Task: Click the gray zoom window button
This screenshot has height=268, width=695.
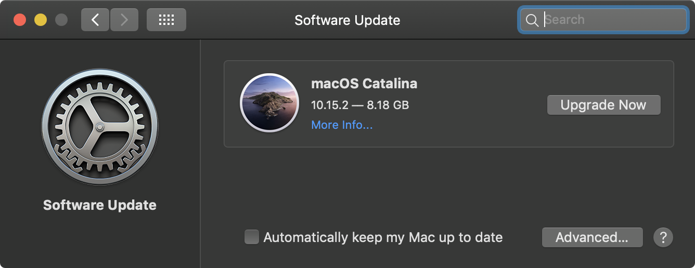Action: tap(61, 20)
